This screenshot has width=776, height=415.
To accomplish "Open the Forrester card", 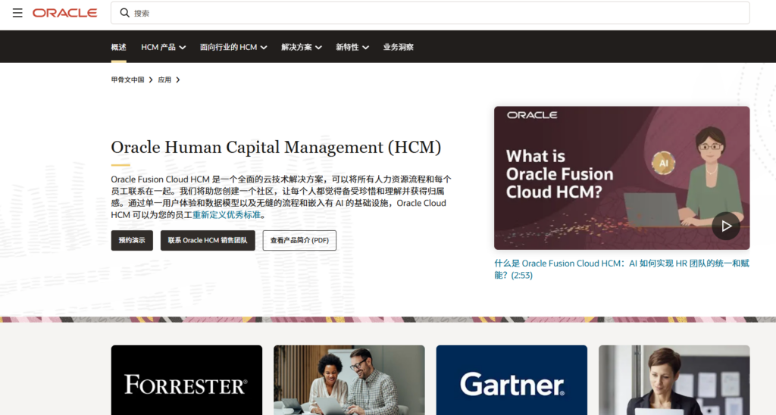I will click(186, 380).
